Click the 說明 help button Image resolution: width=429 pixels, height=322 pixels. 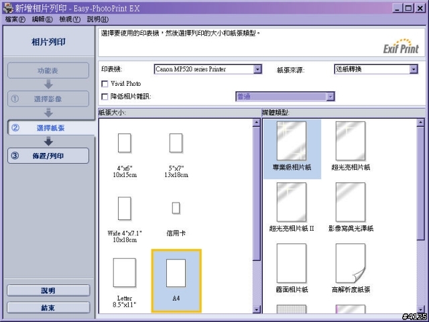pos(48,290)
